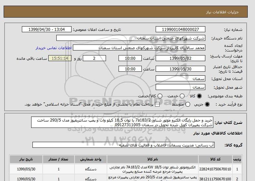This screenshot has width=255, height=181.
Task: Click the نوع فرآیند خرید label
Action: click(229, 104)
